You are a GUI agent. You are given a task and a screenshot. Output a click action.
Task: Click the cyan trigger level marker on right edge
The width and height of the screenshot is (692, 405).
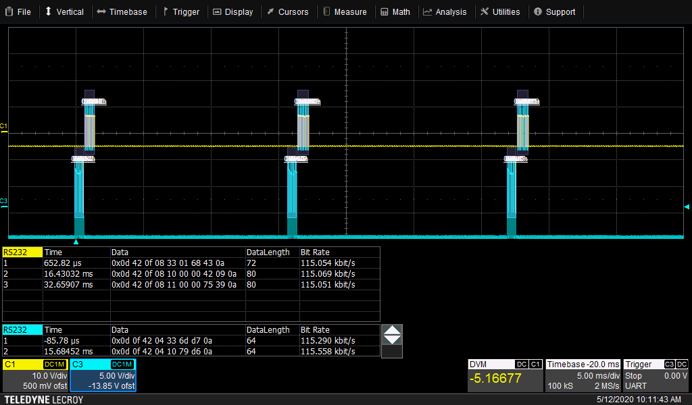[687, 207]
